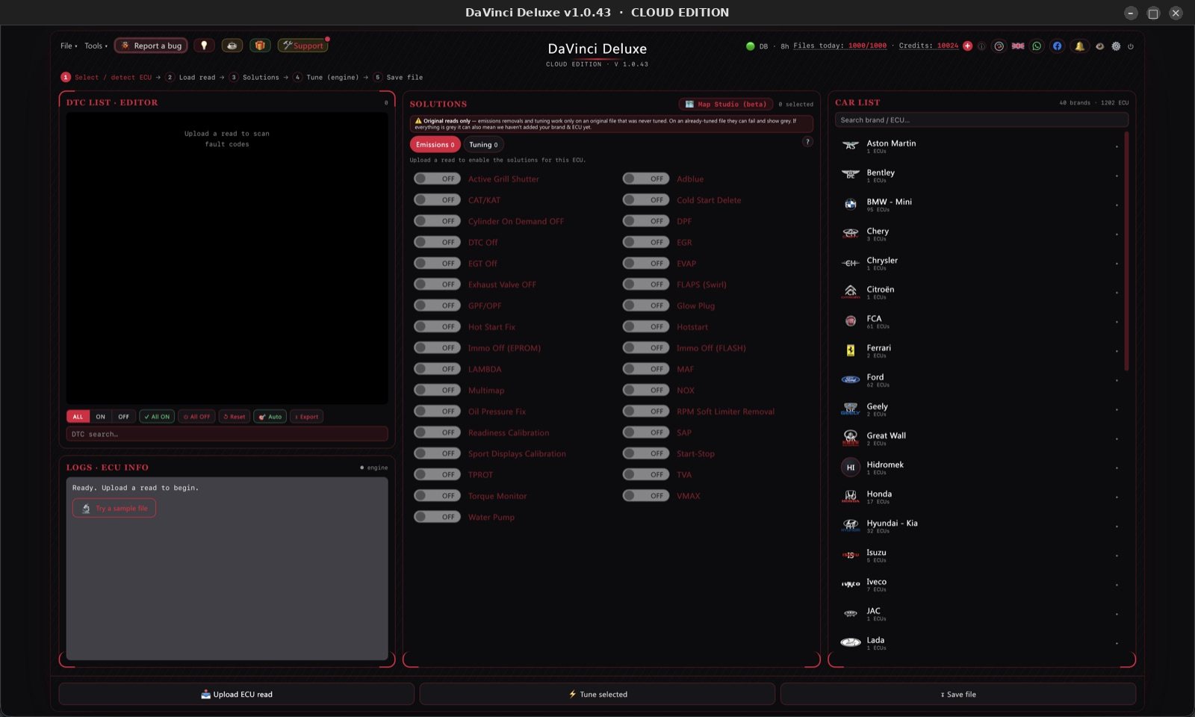This screenshot has height=717, width=1195.
Task: Open Map Studio (beta)
Action: (726, 105)
